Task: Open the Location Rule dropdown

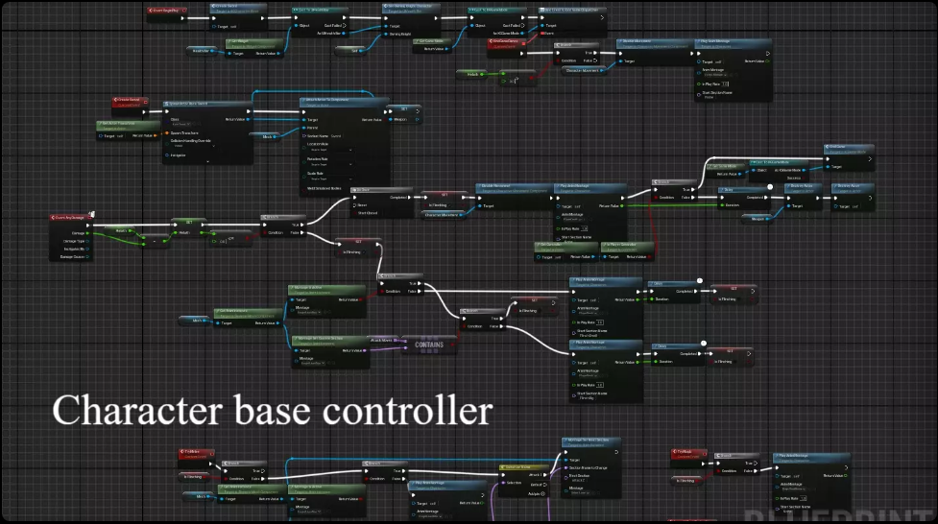Action: click(x=329, y=150)
